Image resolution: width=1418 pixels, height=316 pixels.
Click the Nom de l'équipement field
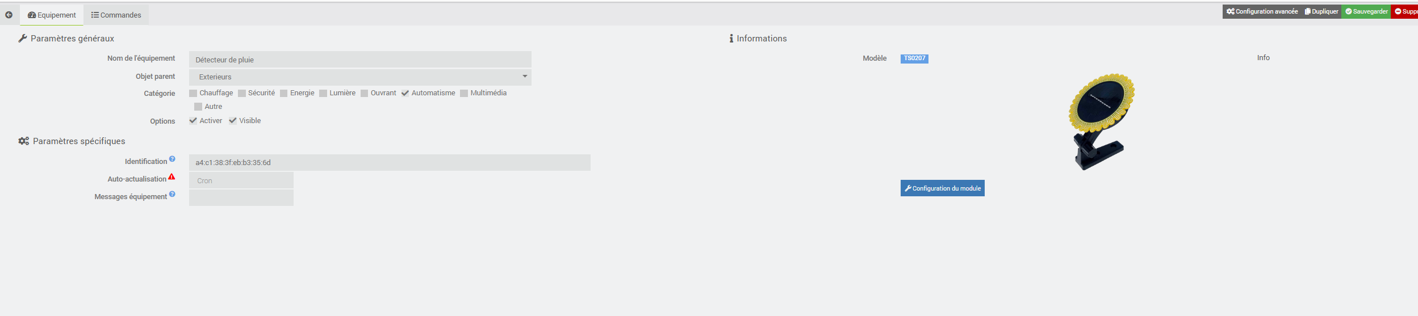click(360, 60)
